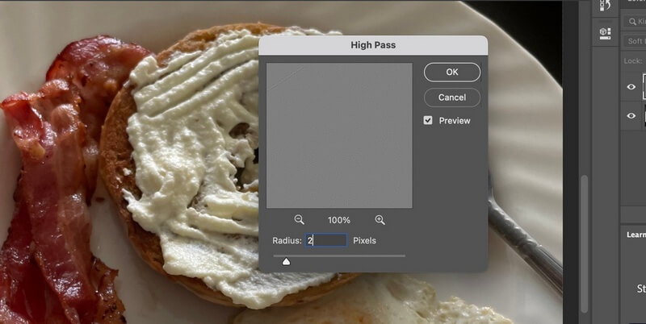
Task: Click the gray High Pass preview area
Action: pos(339,135)
